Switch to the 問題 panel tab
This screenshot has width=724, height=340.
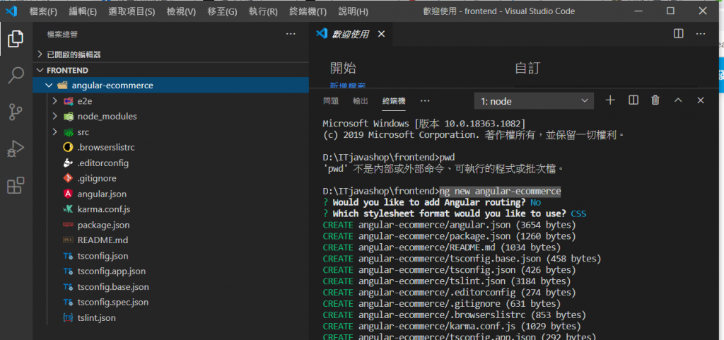pyautogui.click(x=331, y=100)
